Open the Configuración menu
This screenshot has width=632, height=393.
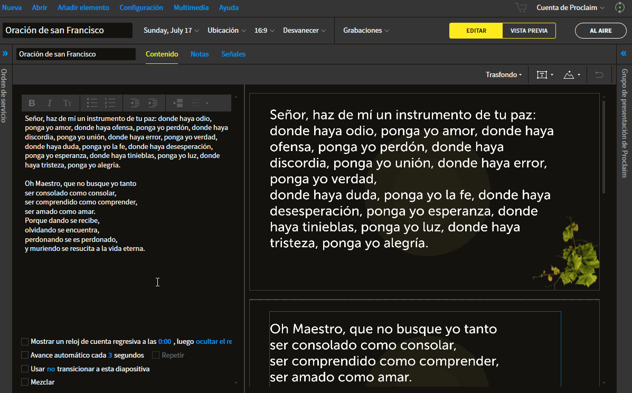pyautogui.click(x=141, y=7)
